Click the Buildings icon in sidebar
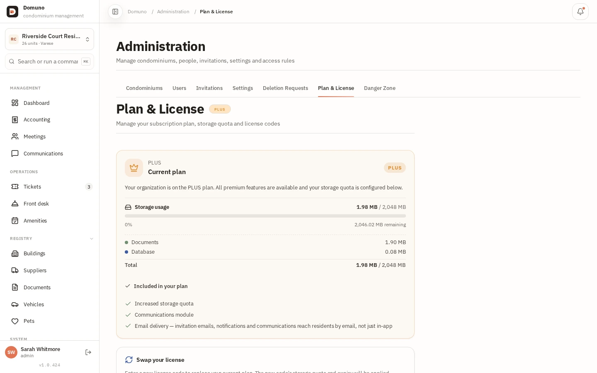 coord(15,254)
